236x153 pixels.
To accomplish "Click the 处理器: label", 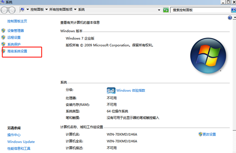I will [71, 98].
